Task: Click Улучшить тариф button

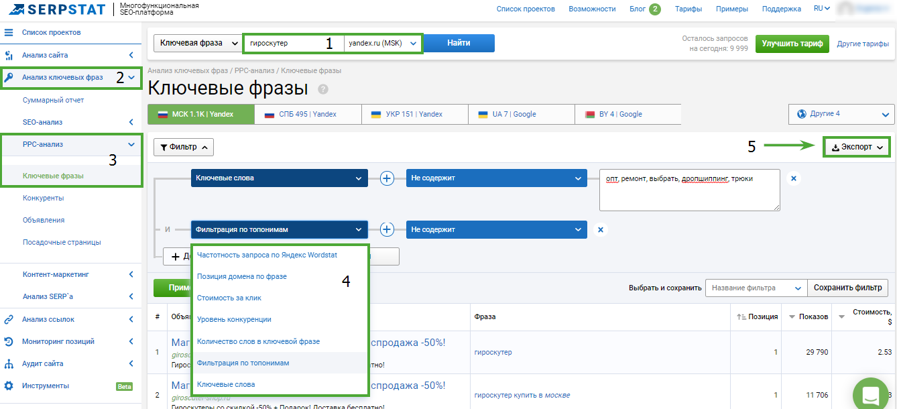Action: [792, 44]
